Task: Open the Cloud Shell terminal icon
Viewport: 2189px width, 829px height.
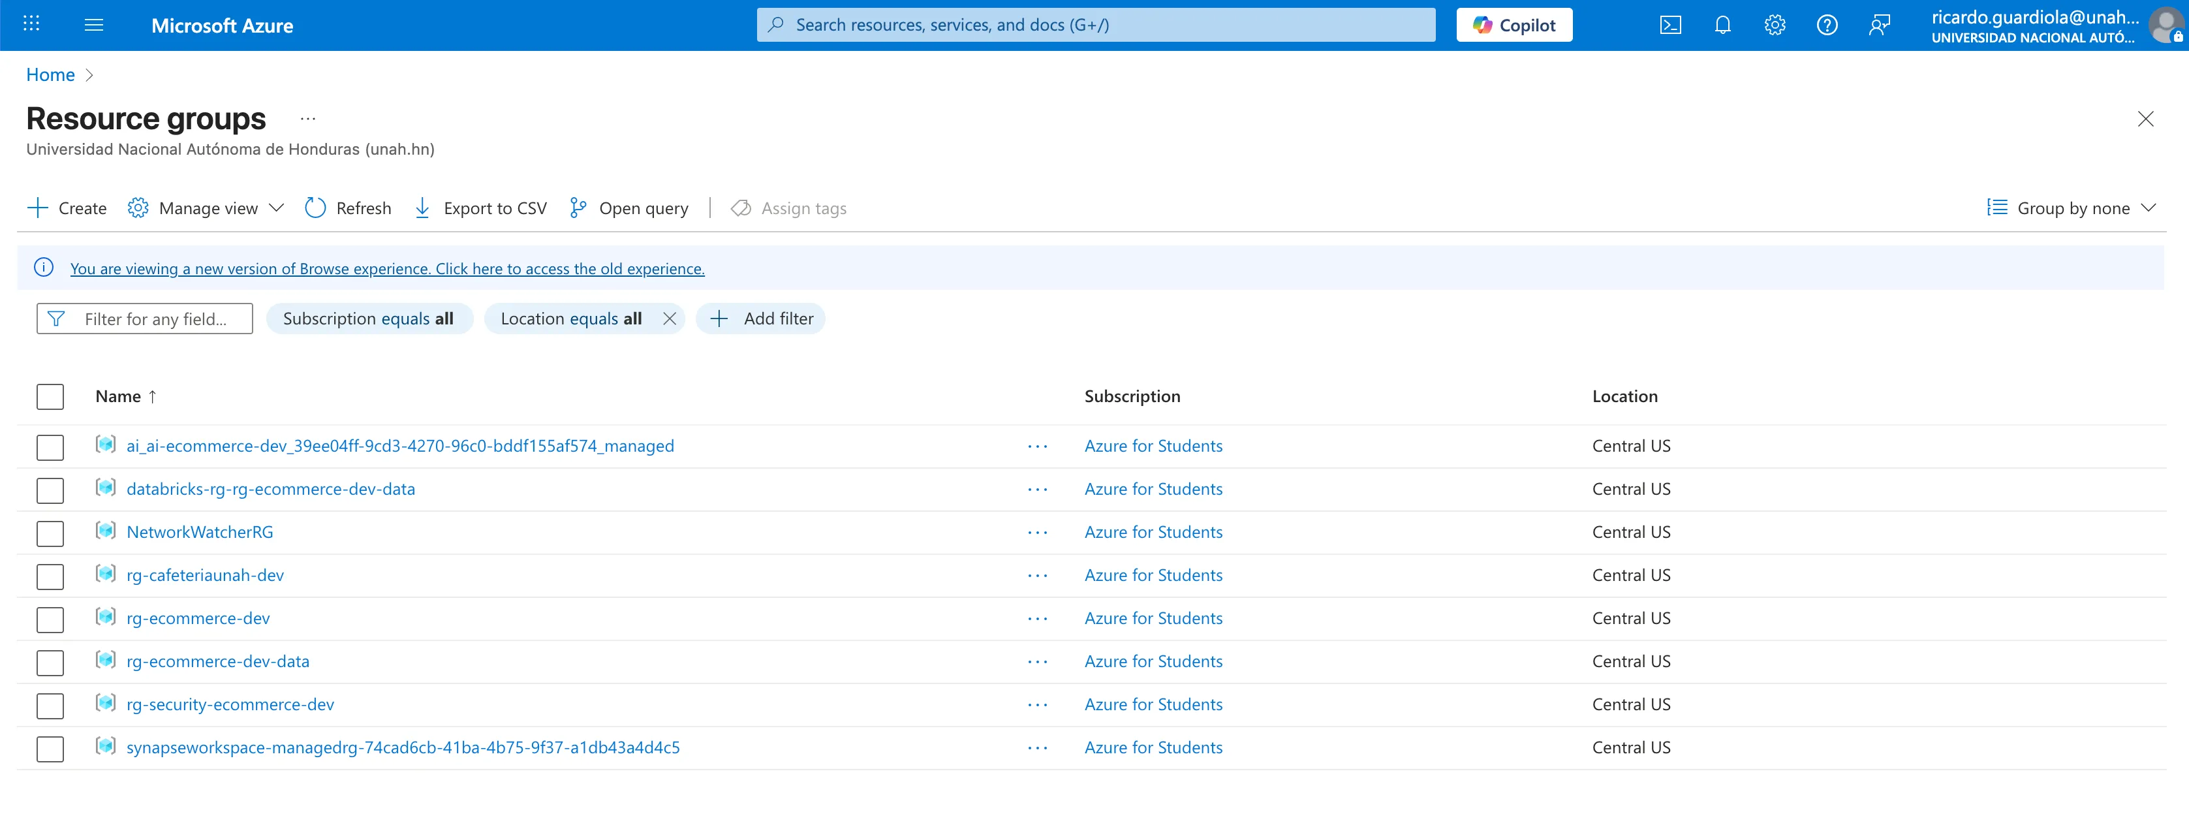Action: click(x=1669, y=25)
